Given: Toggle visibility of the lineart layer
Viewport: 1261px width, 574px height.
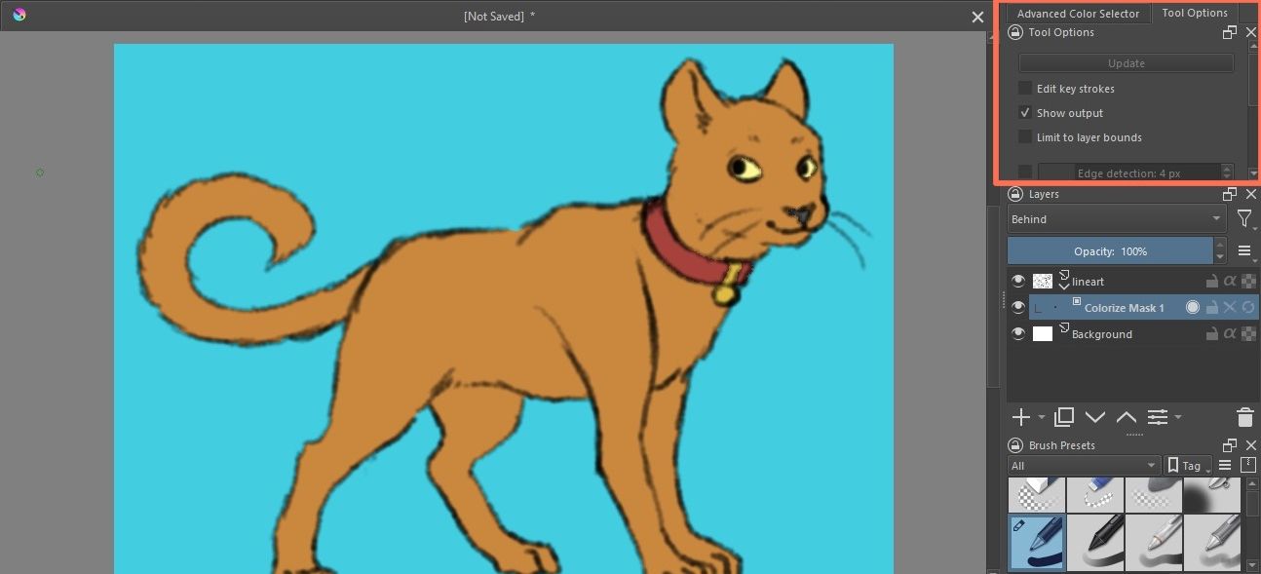Looking at the screenshot, I should [1018, 281].
